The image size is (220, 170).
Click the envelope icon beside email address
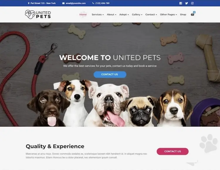63,3
